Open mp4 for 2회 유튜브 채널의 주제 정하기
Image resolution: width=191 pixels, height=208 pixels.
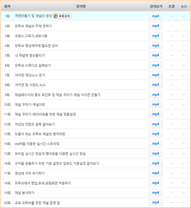tap(156, 26)
